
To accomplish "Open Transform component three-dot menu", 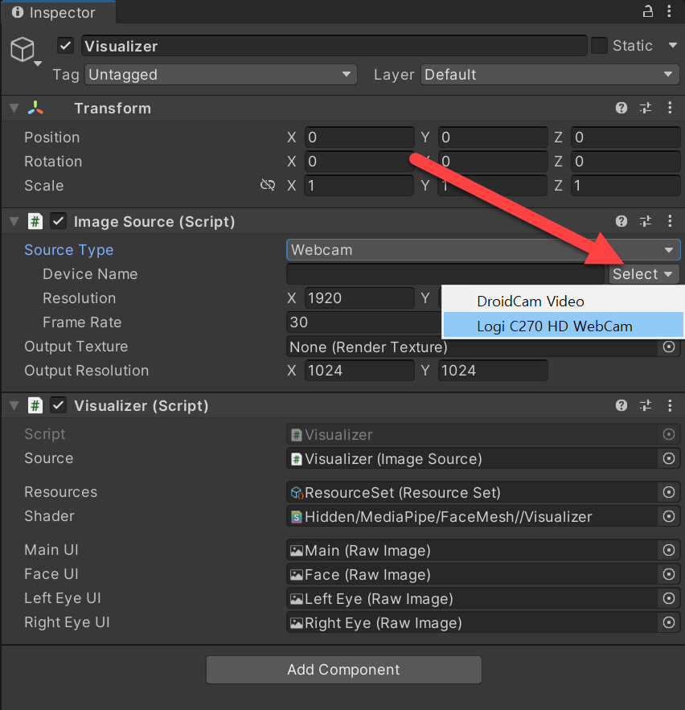I will pyautogui.click(x=670, y=108).
